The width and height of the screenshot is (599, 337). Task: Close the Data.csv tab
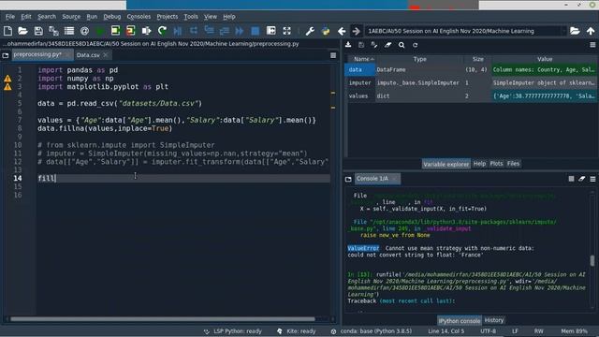click(106, 55)
